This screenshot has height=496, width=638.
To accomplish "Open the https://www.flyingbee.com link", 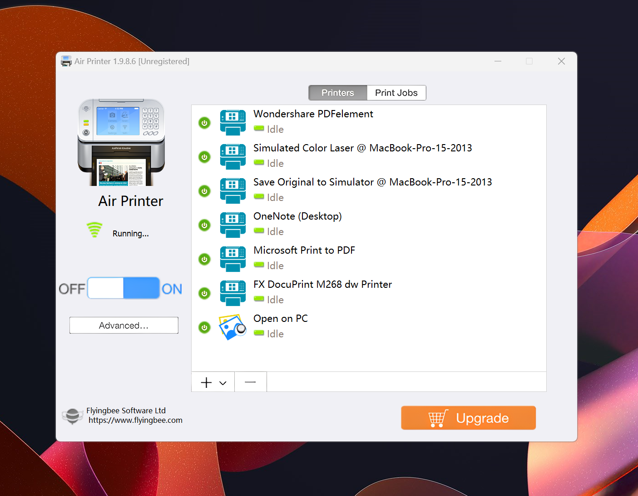I will coord(135,420).
